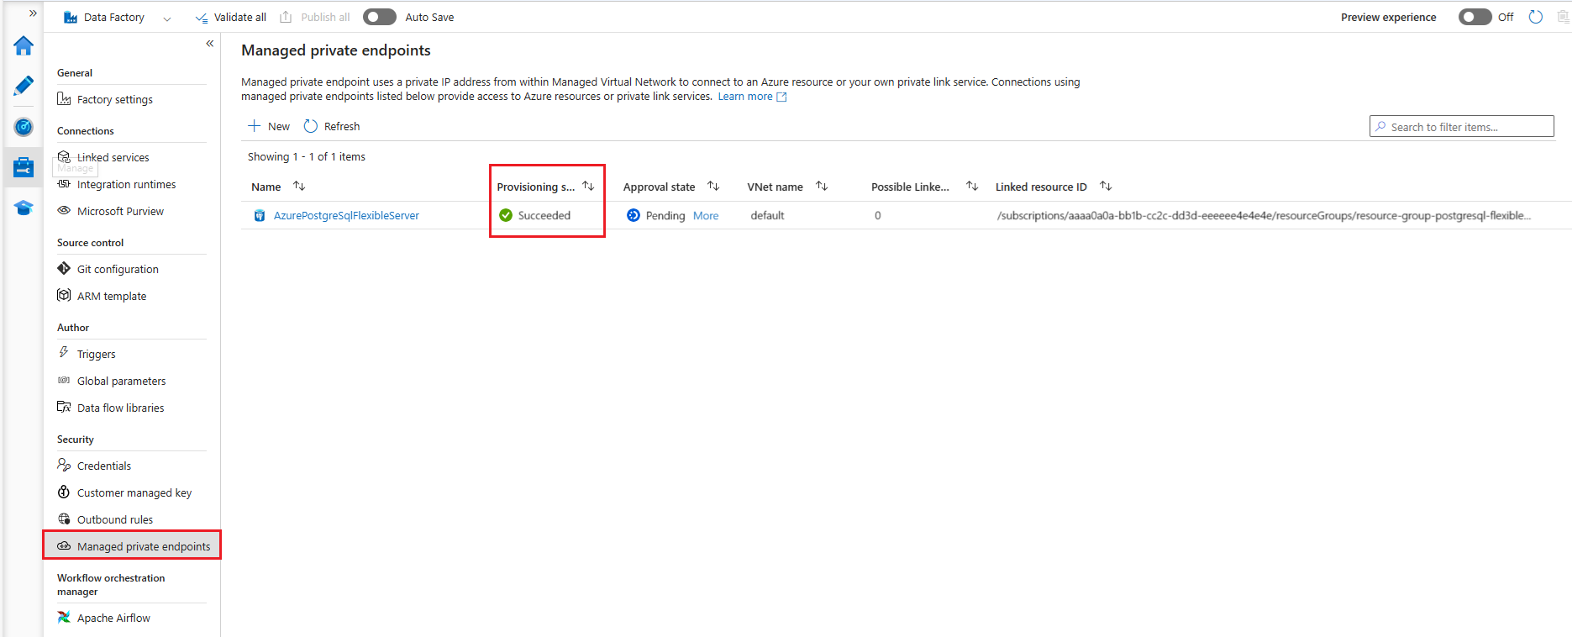
Task: Click the external link icon after Learn more
Action: (781, 97)
